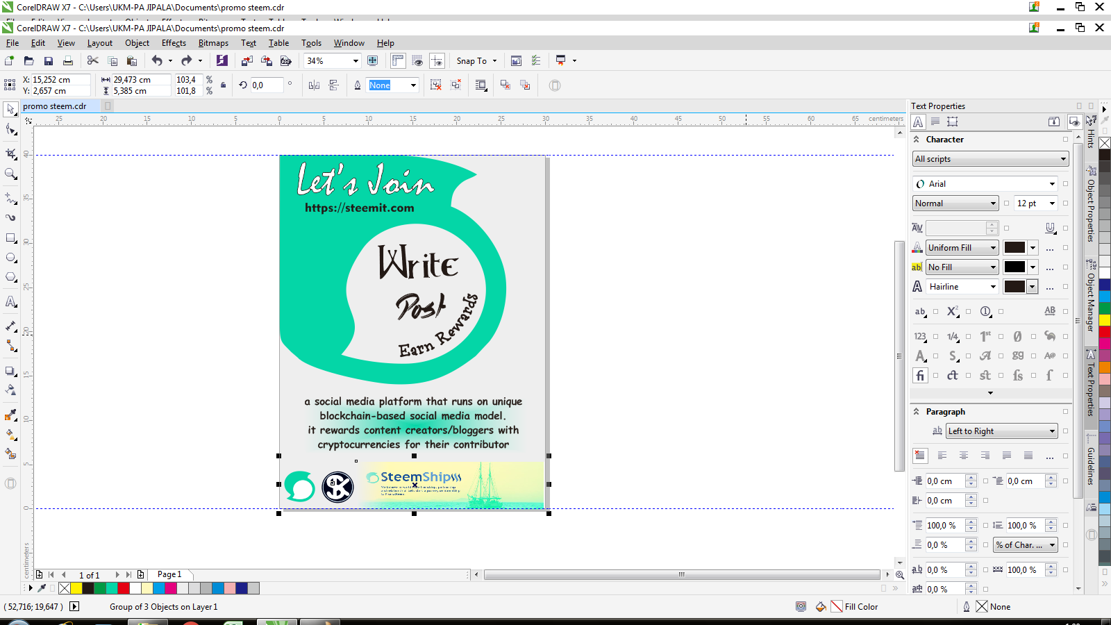This screenshot has width=1111, height=625.
Task: Open the Arial font list dropdown
Action: 1052,184
